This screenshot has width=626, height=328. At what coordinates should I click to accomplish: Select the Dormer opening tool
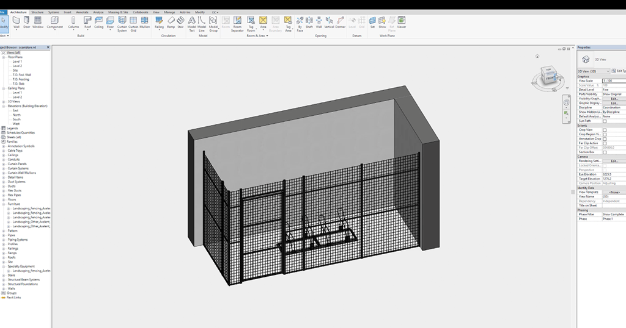point(340,23)
